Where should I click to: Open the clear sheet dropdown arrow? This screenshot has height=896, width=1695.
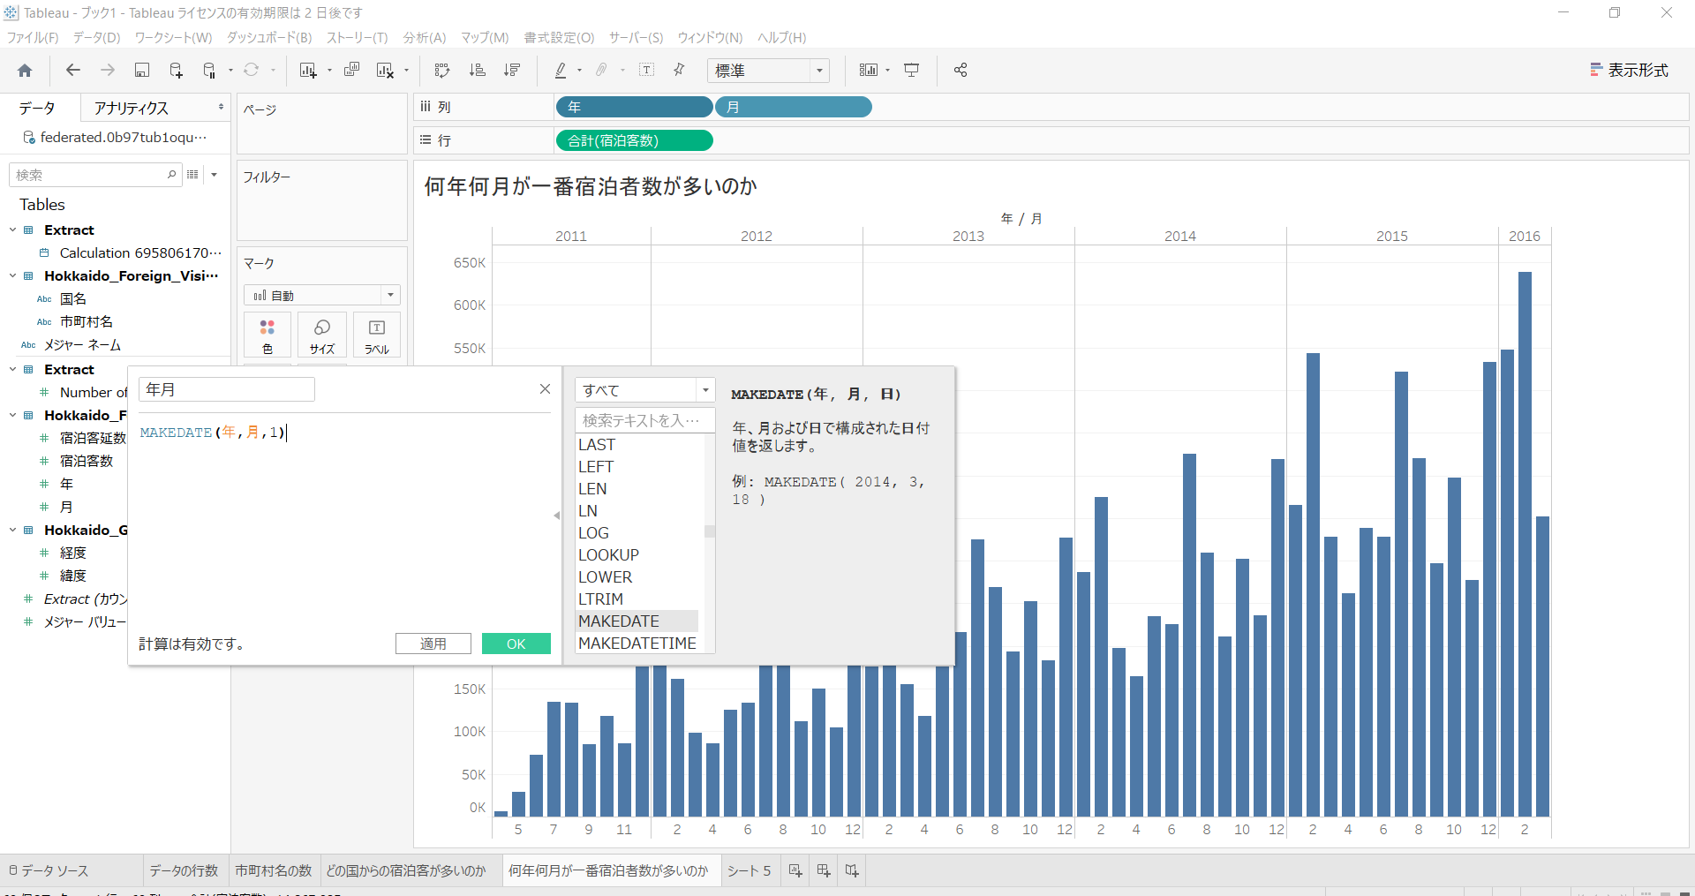(406, 71)
